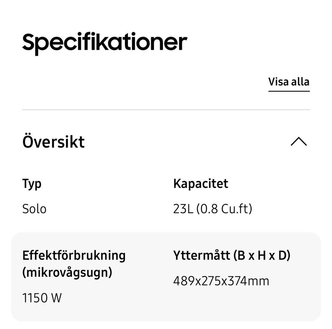
Task: Click the (0.8 Cu.ft) text
Action: tap(224, 209)
